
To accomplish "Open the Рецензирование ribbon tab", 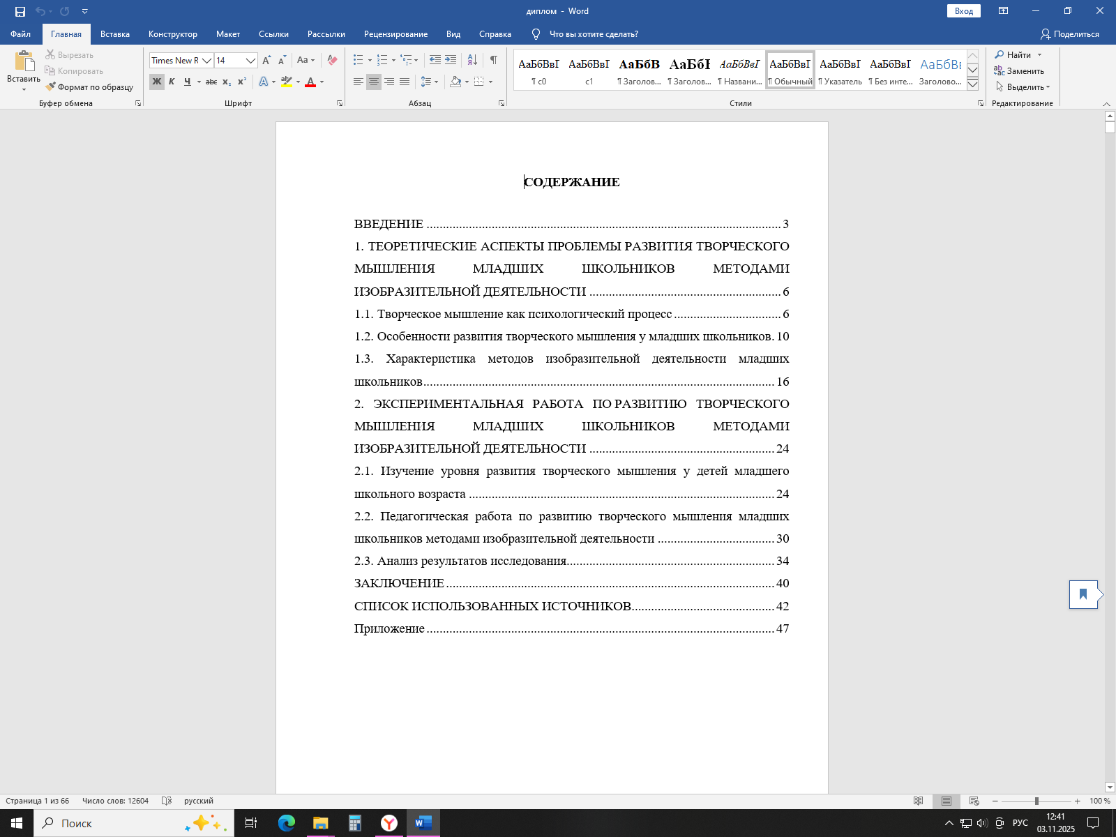I will click(x=395, y=34).
